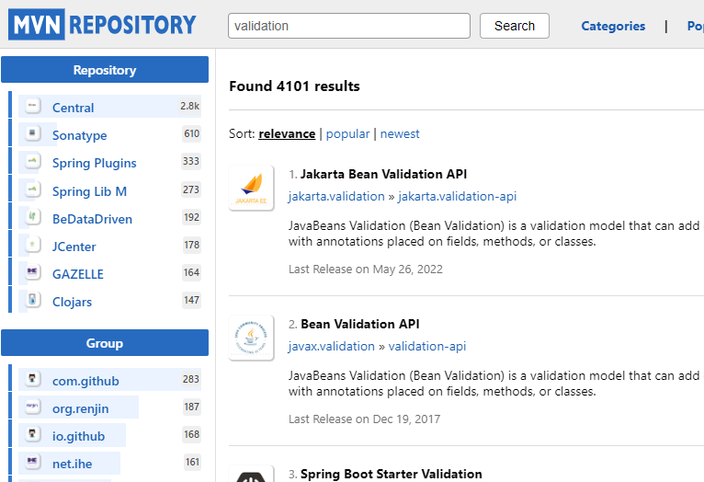This screenshot has height=482, width=704.
Task: Filter by GAZELLE repository
Action: click(78, 274)
